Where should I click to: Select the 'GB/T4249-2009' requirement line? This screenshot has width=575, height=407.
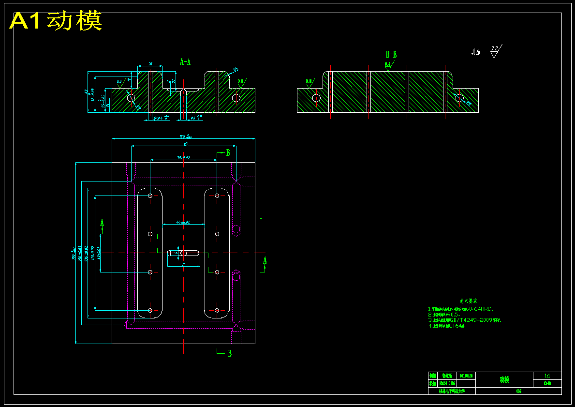(x=465, y=320)
